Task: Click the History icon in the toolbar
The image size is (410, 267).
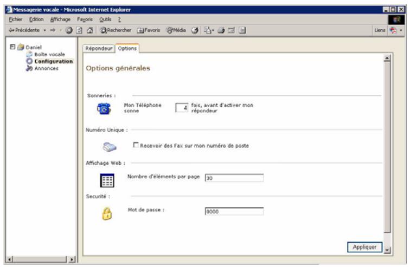Action: click(195, 30)
